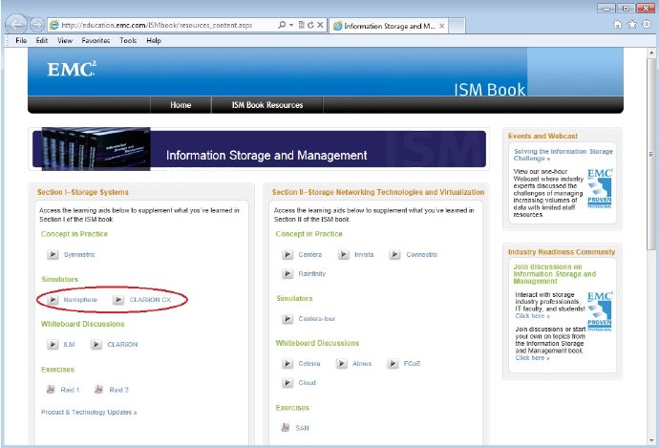This screenshot has width=659, height=448.
Task: Open the Tools menu
Action: (128, 41)
